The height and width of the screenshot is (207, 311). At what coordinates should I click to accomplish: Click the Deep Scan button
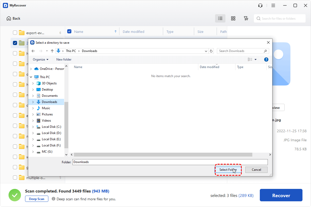[37, 199]
